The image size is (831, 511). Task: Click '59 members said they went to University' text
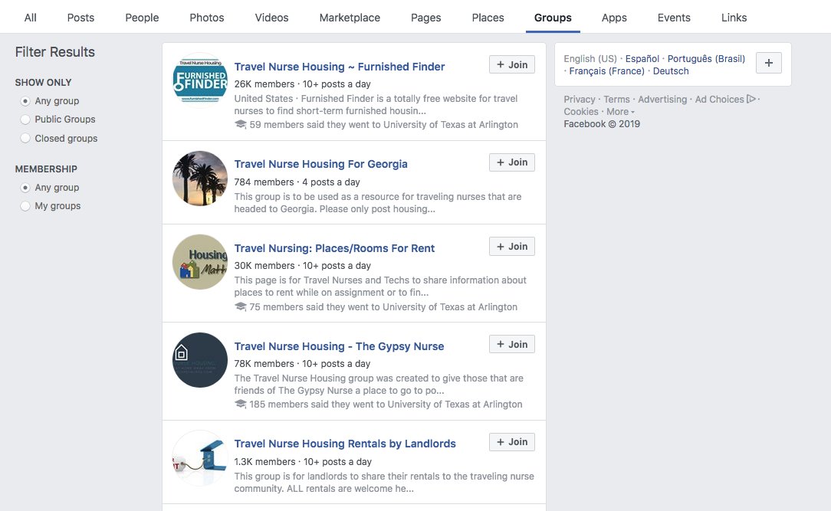tap(384, 124)
